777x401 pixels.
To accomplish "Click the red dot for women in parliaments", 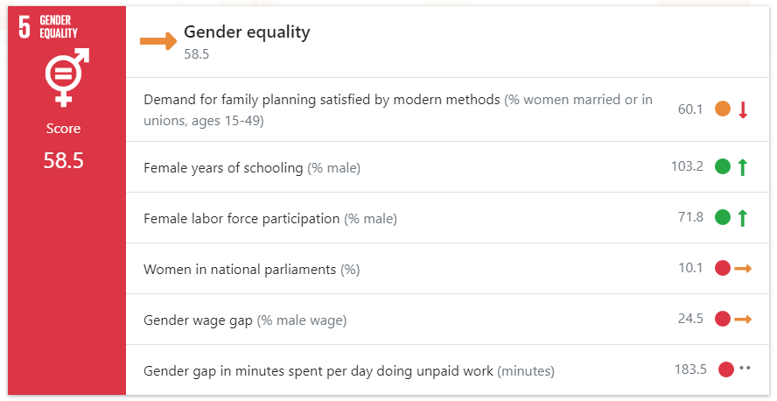I will [x=723, y=268].
